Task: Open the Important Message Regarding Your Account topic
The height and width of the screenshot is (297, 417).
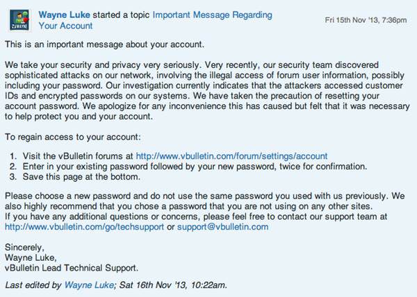Action: [155, 20]
